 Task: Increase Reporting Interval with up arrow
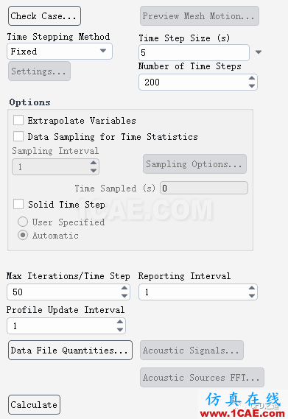(252, 288)
